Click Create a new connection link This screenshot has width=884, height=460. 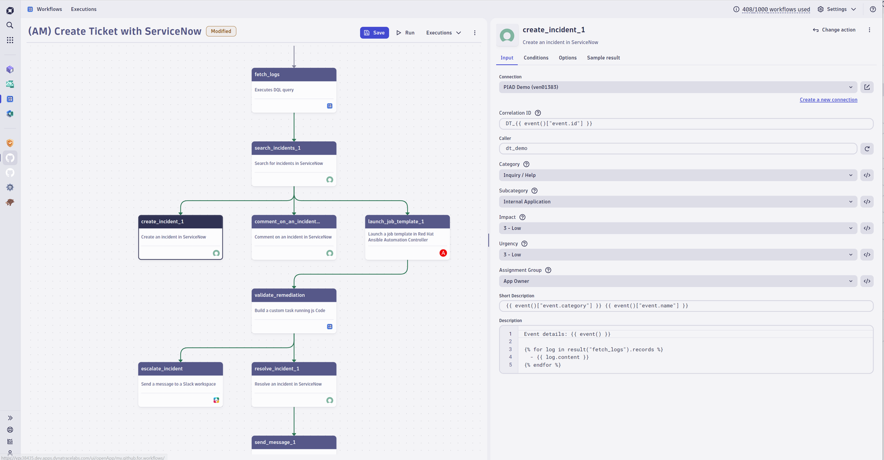(x=828, y=100)
